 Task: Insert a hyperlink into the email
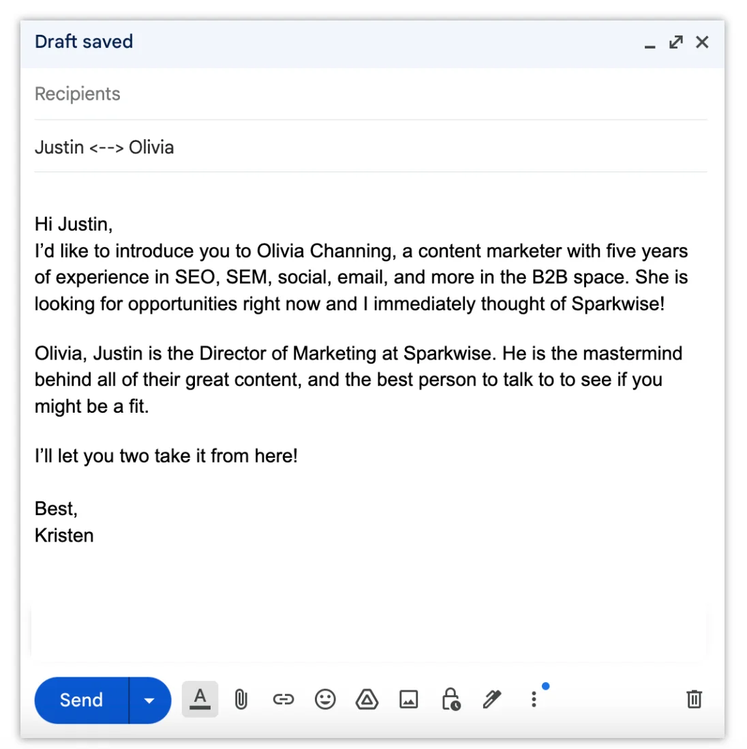283,699
